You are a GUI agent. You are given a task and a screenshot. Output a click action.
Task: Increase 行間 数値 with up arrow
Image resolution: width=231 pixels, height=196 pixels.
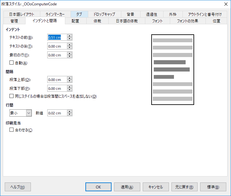[x=70, y=112]
